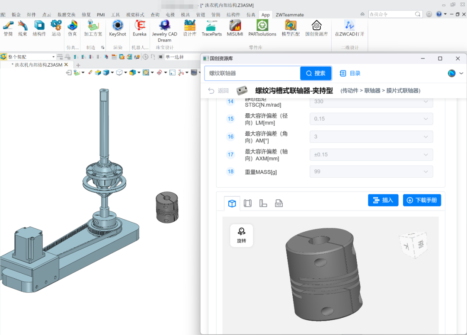Open the ZWTeammate ribbon tab
Viewport: 467px width, 335px height.
pyautogui.click(x=289, y=15)
